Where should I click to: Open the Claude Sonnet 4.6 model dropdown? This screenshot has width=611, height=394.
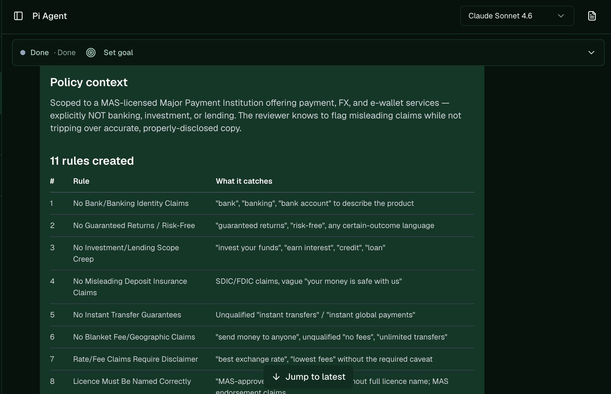517,16
